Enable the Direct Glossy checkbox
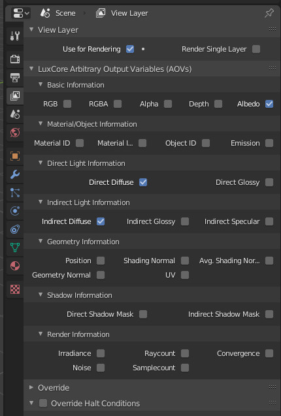Image resolution: width=281 pixels, height=416 pixels. (269, 182)
